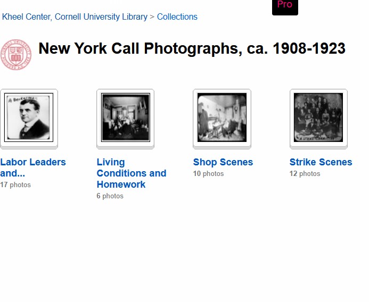Go to the Collections breadcrumb link
369x302 pixels.
tap(177, 16)
